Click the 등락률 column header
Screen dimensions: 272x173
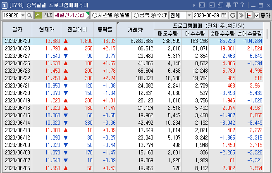[x=105, y=30]
